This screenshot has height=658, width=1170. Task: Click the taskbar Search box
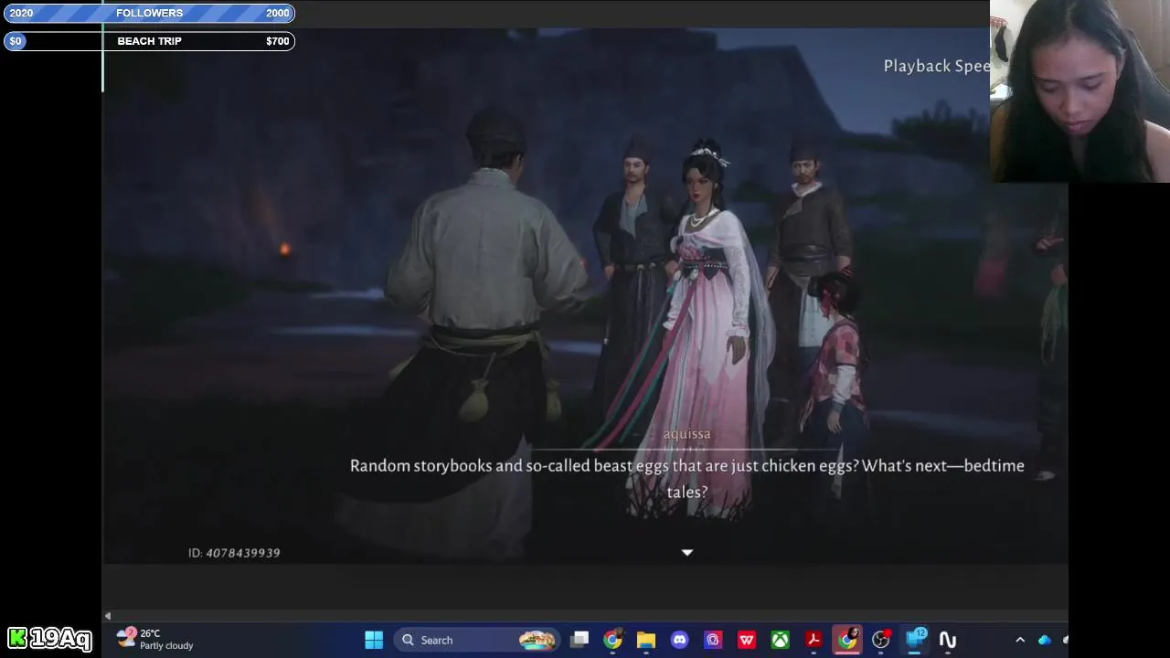(x=478, y=640)
